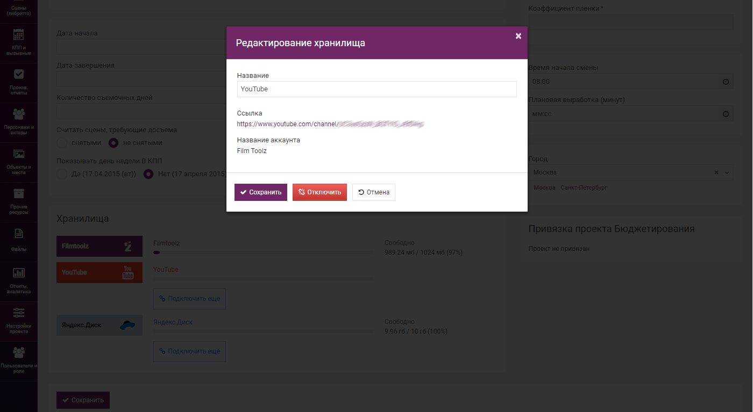Click Подключить еще under YouTube
This screenshot has height=412, width=753.
(189, 299)
